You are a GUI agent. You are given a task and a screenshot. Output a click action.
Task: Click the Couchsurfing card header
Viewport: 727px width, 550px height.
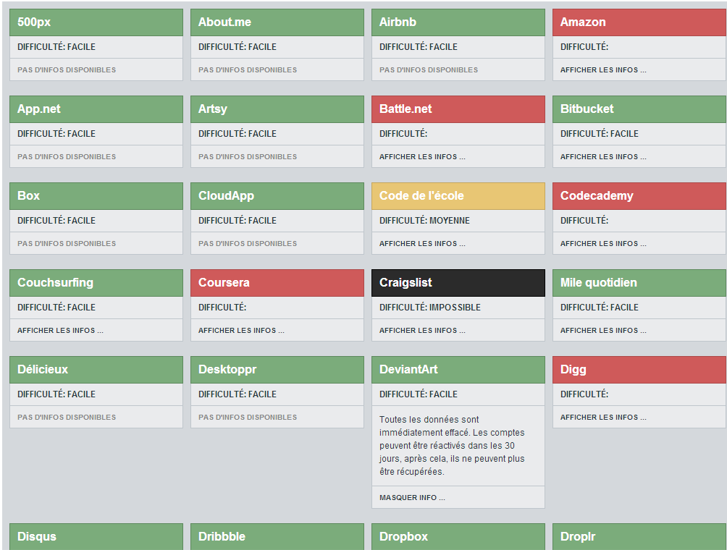coord(96,283)
